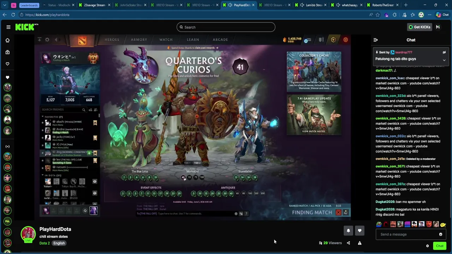Screen dimensions: 452x254
Task: Open Following heart outline in sidebar
Action: pos(7,64)
